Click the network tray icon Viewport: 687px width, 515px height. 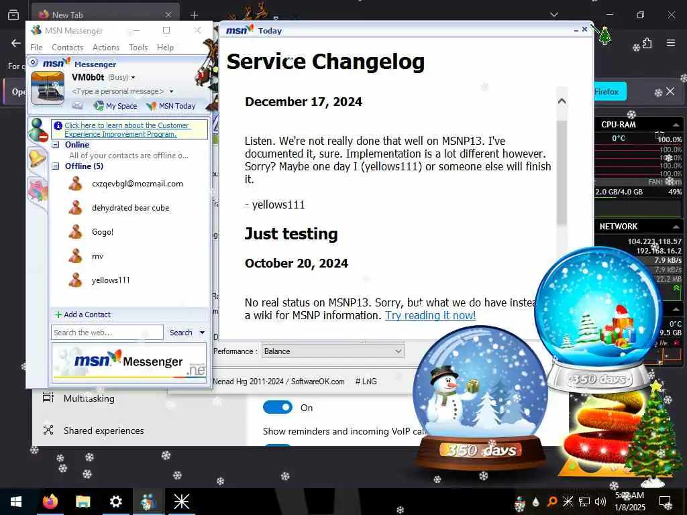[x=584, y=502]
